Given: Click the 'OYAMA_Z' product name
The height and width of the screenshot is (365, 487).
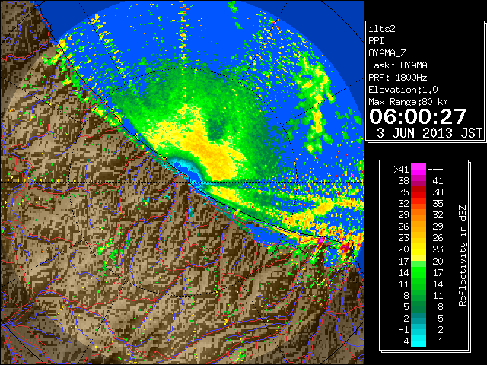Looking at the screenshot, I should point(387,53).
